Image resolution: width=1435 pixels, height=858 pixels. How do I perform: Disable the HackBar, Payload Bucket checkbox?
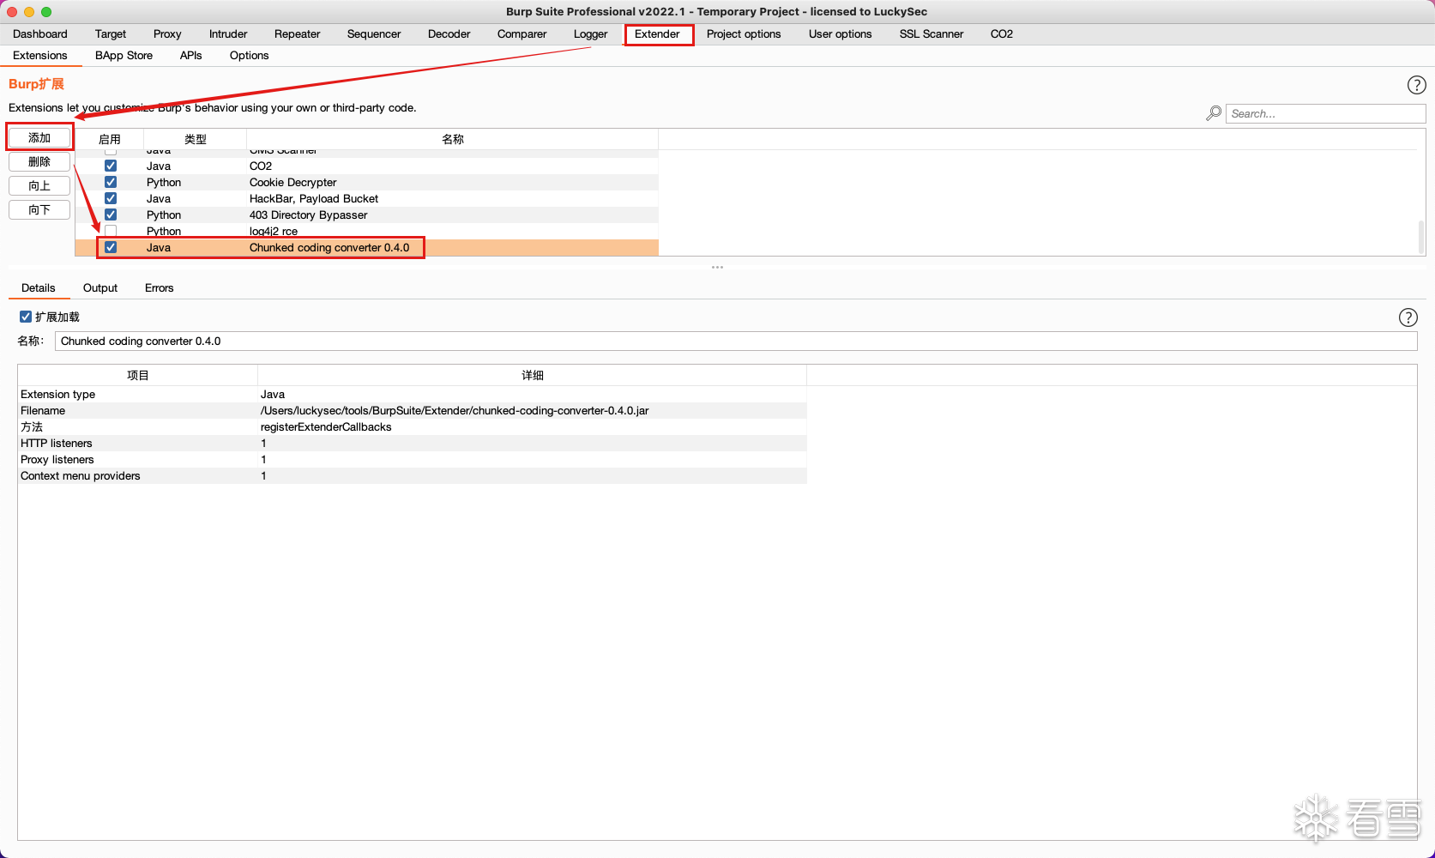(111, 198)
